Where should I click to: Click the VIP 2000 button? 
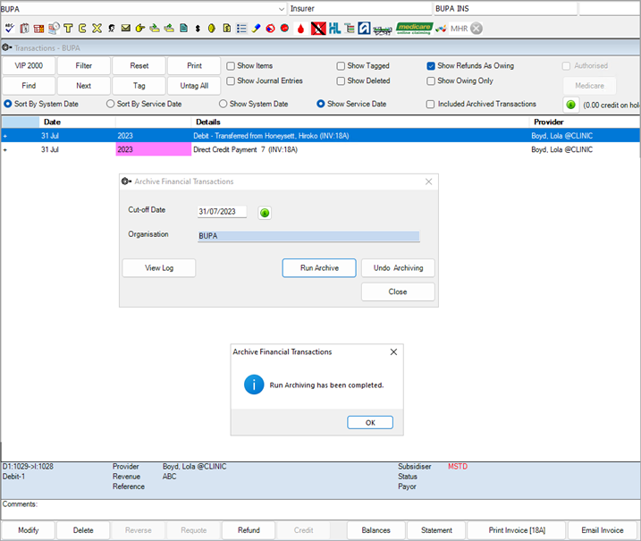click(x=29, y=66)
